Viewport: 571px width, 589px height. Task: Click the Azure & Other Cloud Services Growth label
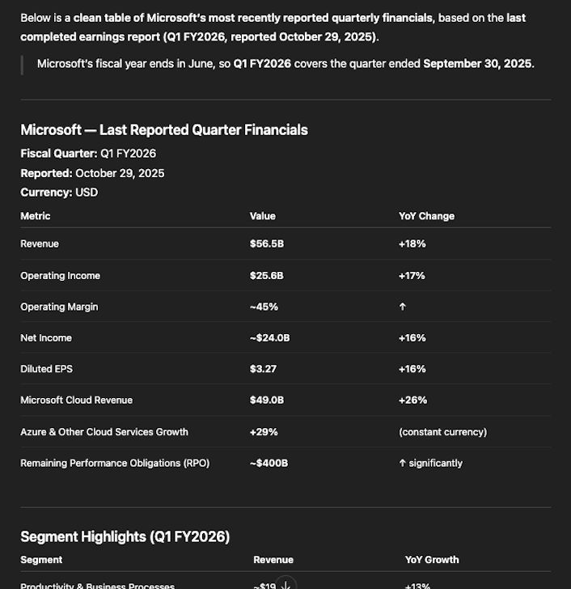pyautogui.click(x=104, y=432)
